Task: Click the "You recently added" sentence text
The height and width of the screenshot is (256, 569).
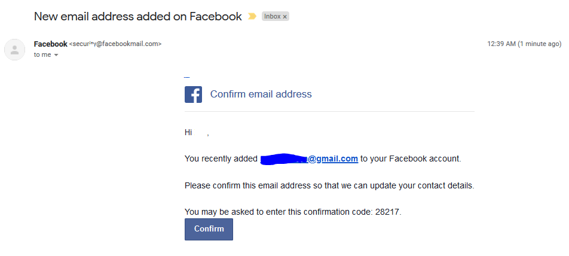Action: [x=221, y=159]
